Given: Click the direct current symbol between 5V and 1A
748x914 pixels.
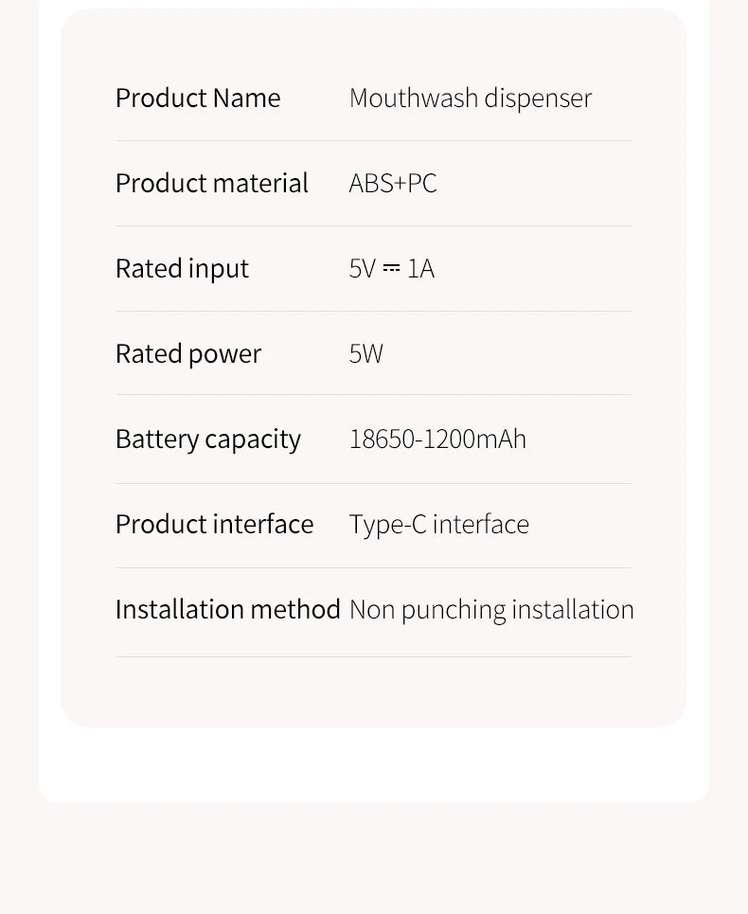Looking at the screenshot, I should click(391, 268).
